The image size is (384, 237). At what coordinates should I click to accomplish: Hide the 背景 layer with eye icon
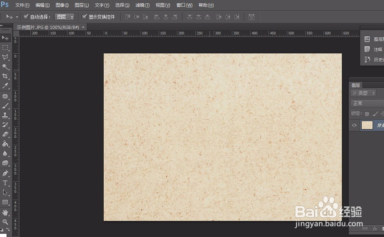[x=354, y=125]
